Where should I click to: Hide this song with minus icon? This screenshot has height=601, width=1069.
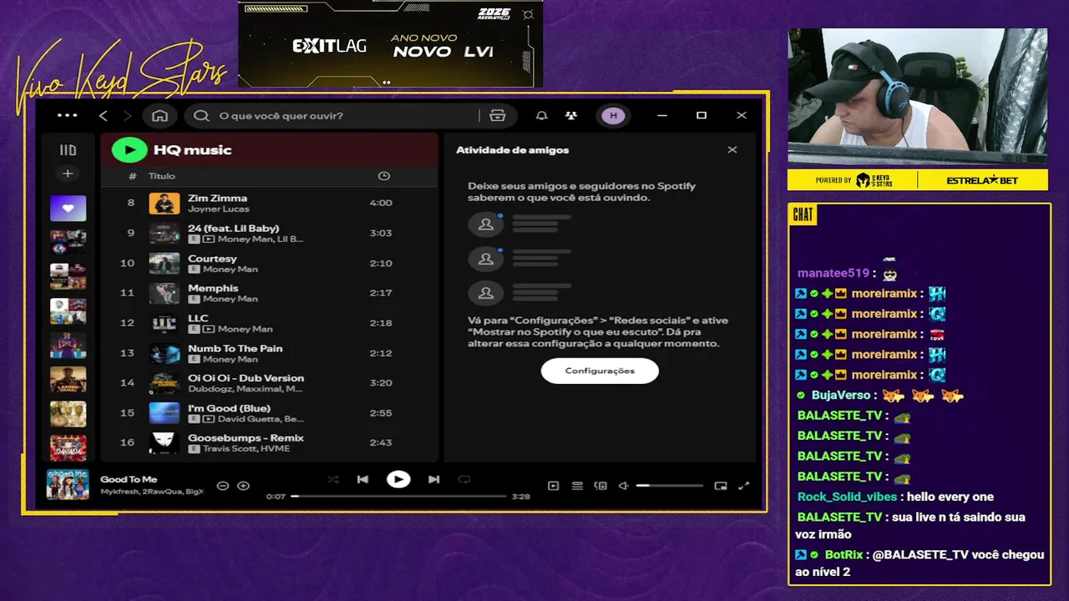click(223, 486)
